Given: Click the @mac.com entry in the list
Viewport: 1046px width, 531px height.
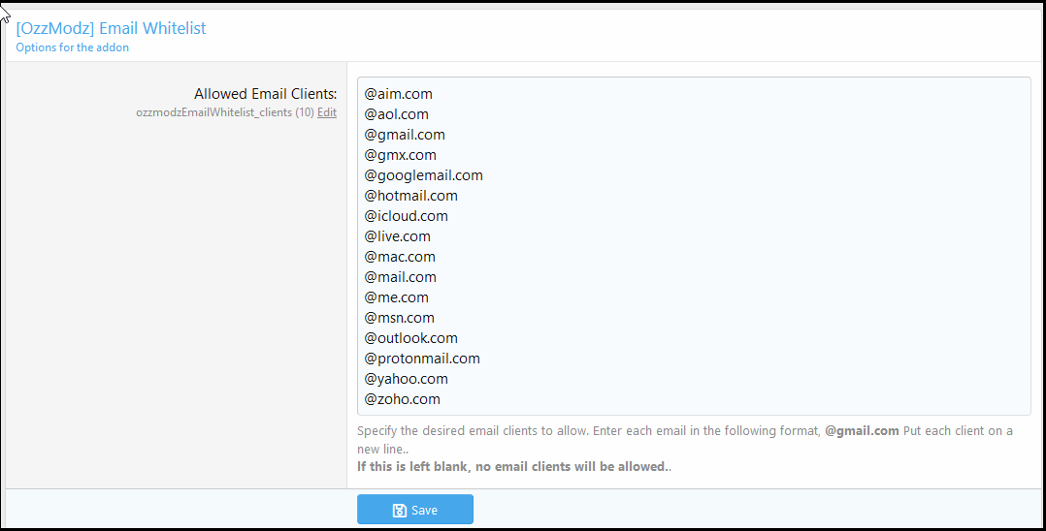Looking at the screenshot, I should click(x=400, y=257).
